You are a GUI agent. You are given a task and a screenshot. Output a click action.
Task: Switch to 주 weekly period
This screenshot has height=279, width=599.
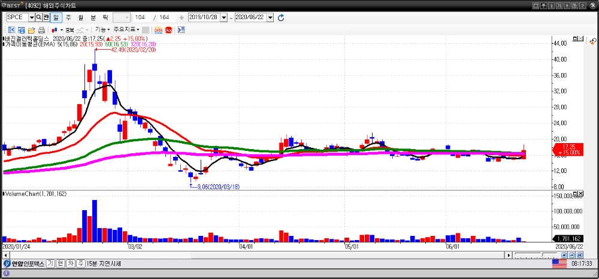(68, 17)
